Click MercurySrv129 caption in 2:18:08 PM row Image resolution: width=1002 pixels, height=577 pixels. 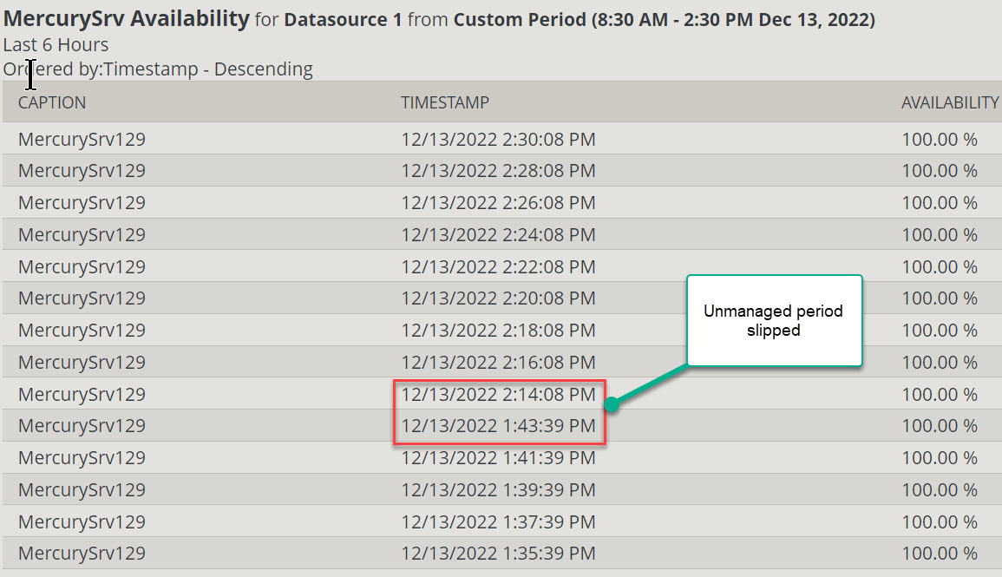tap(82, 330)
